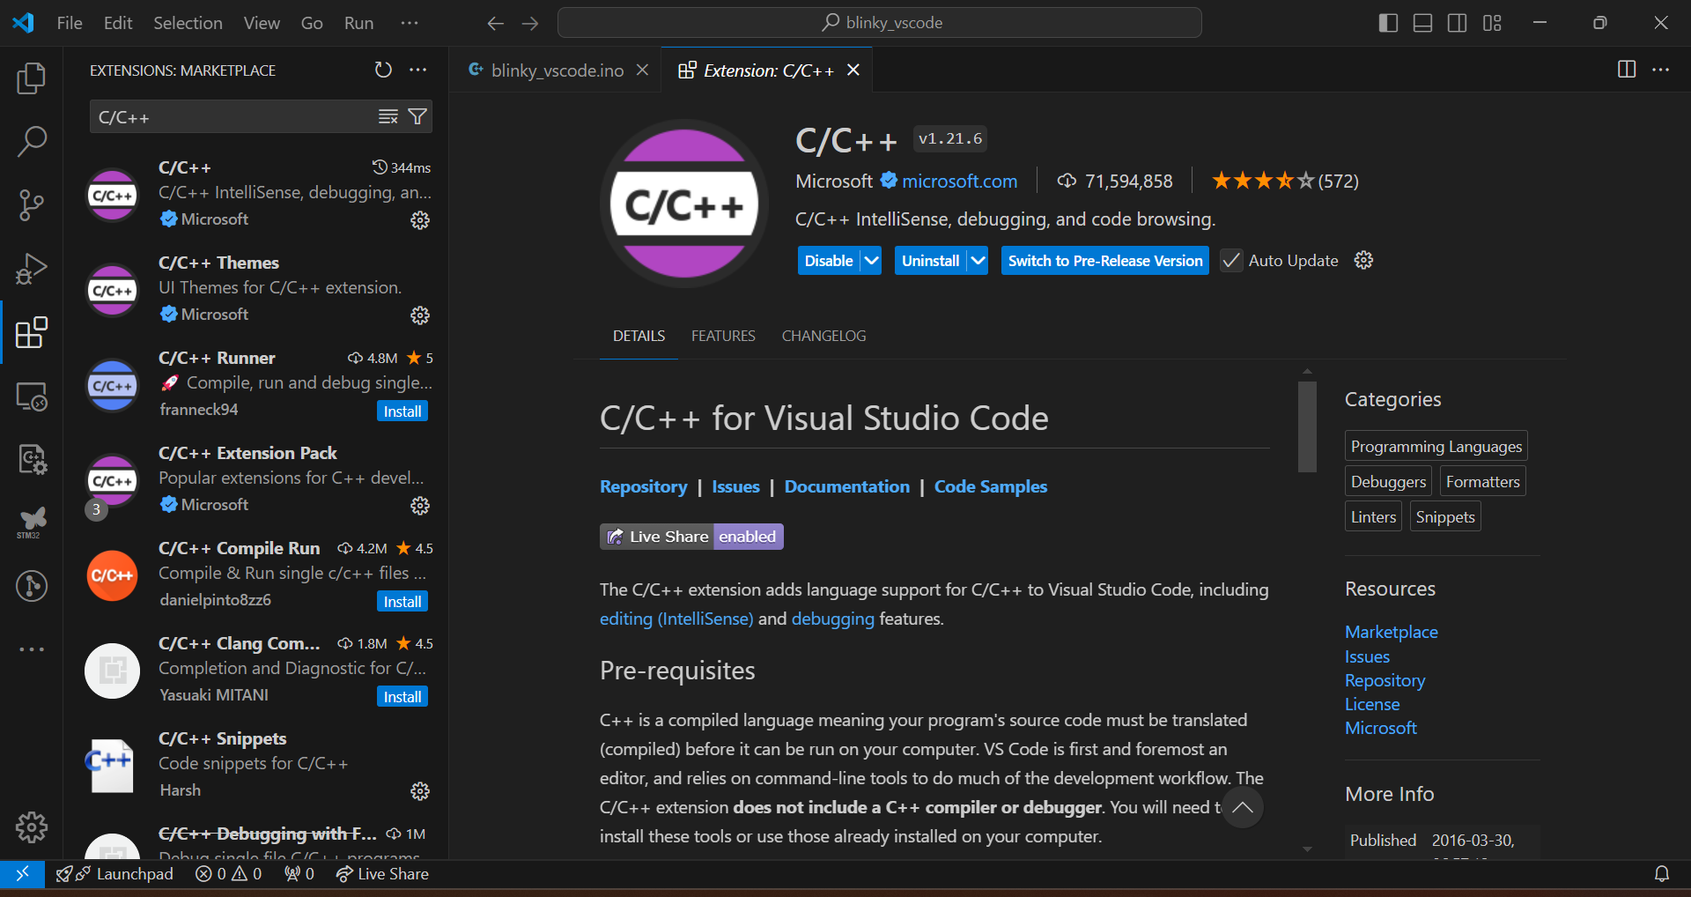Open the Explorer view in activity bar

32,78
